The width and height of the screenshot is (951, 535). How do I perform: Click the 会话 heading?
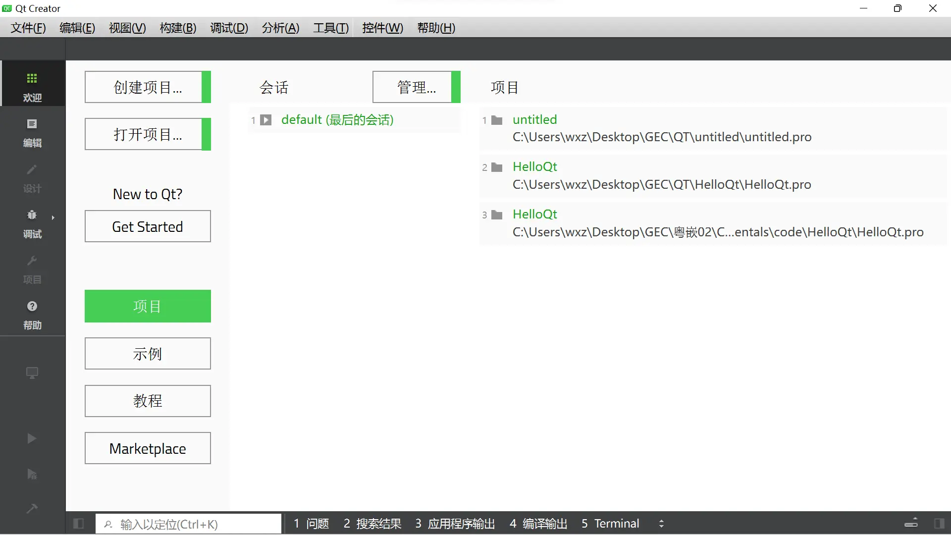pos(274,88)
